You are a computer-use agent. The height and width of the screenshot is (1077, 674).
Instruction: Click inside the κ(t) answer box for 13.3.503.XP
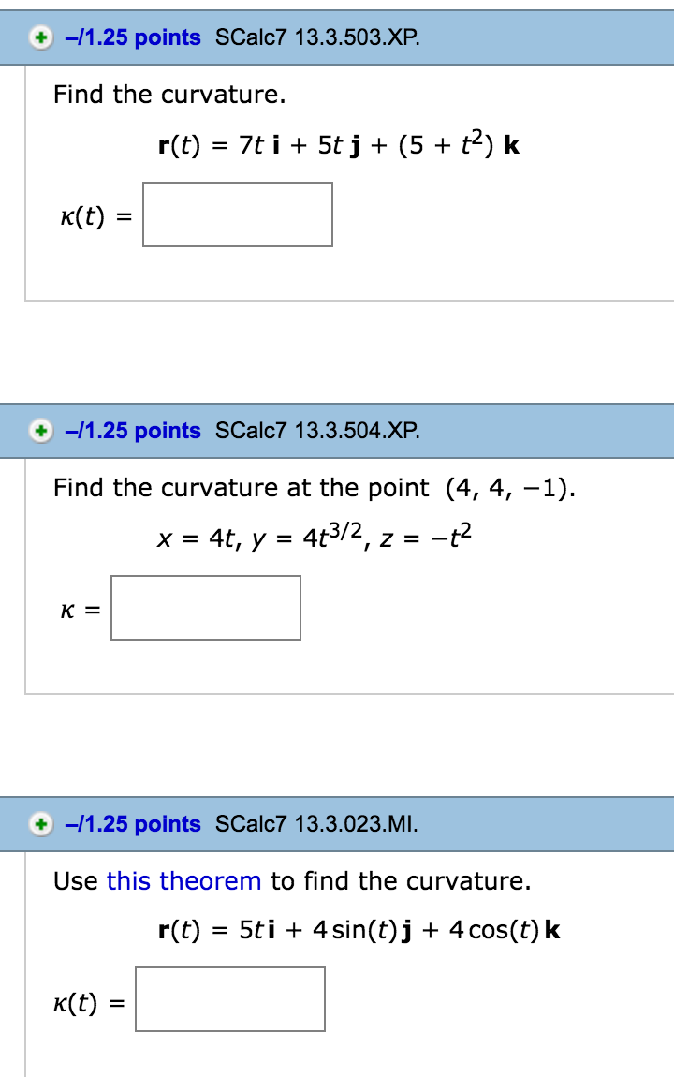pos(237,215)
